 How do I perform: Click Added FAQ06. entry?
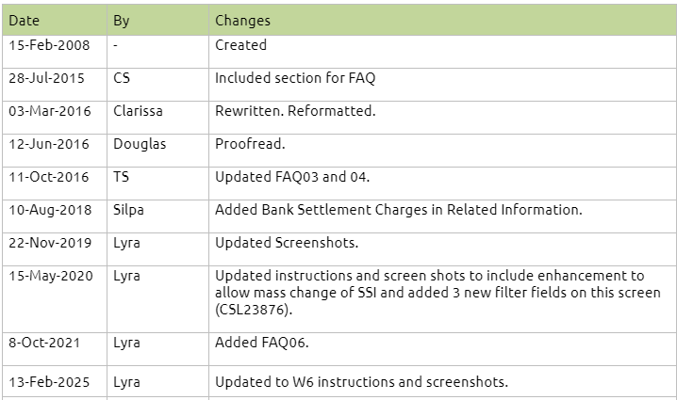tap(261, 343)
